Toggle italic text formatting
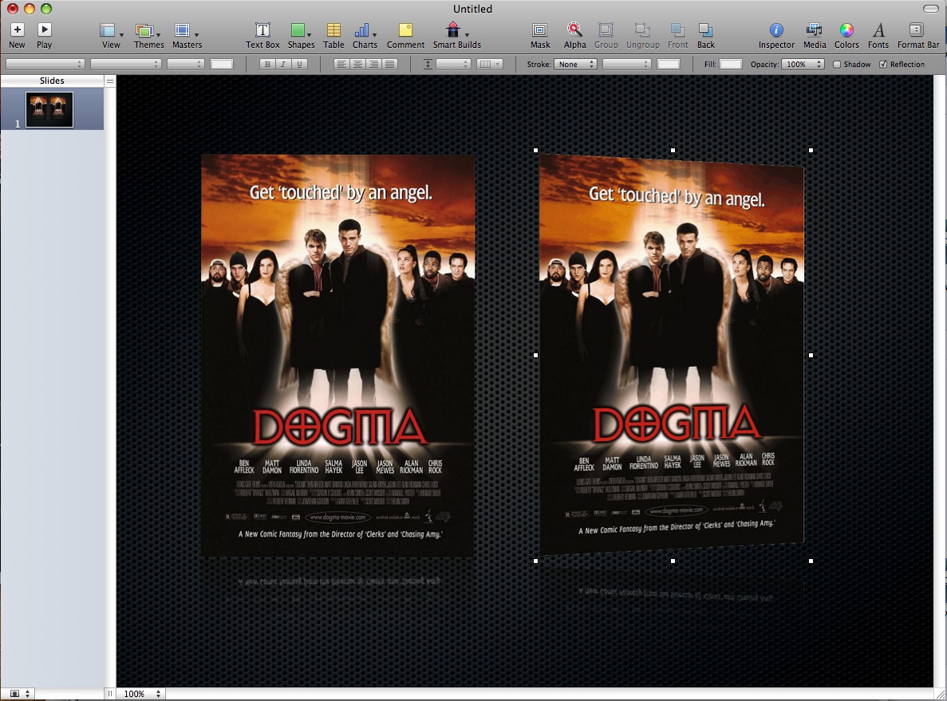Image resolution: width=947 pixels, height=701 pixels. (283, 64)
